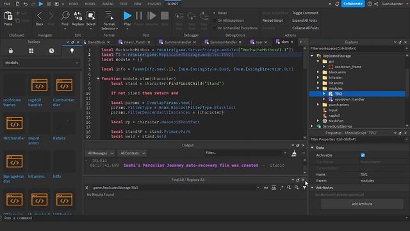
Task: Click the Collaborate button
Action: (x=353, y=4)
